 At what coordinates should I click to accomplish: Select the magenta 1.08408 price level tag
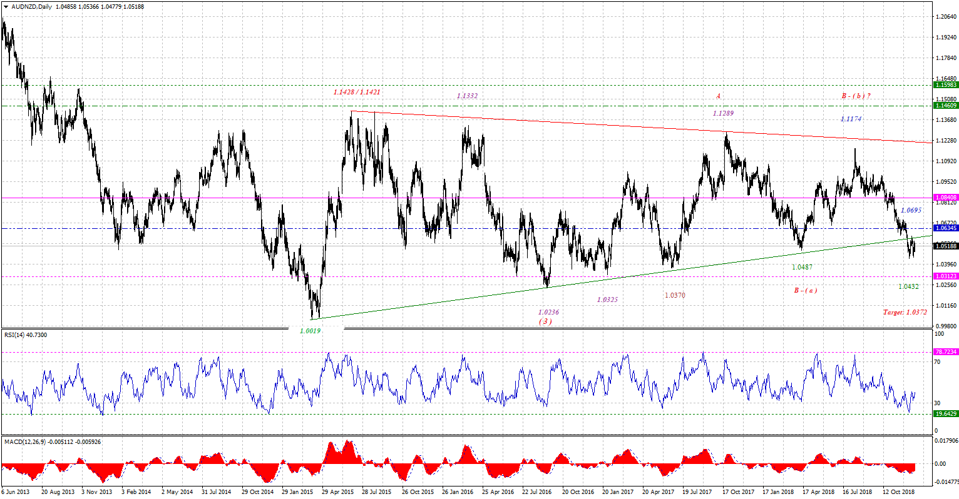coord(945,198)
